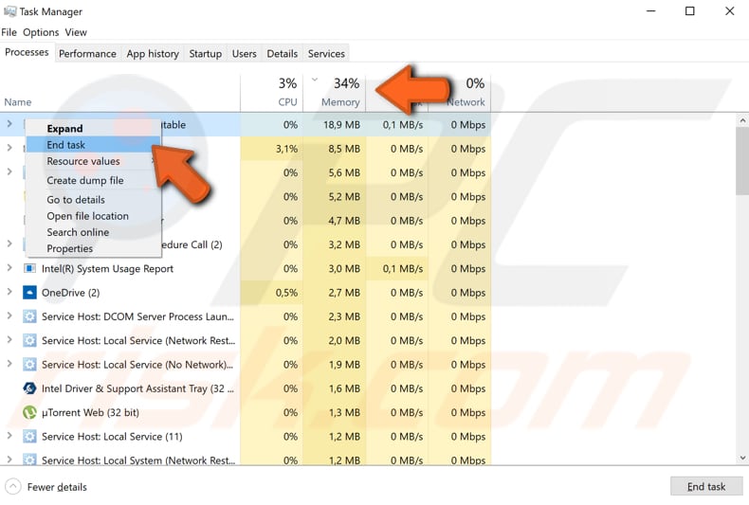
Task: Click the scrollbar up arrow
Action: 742,120
